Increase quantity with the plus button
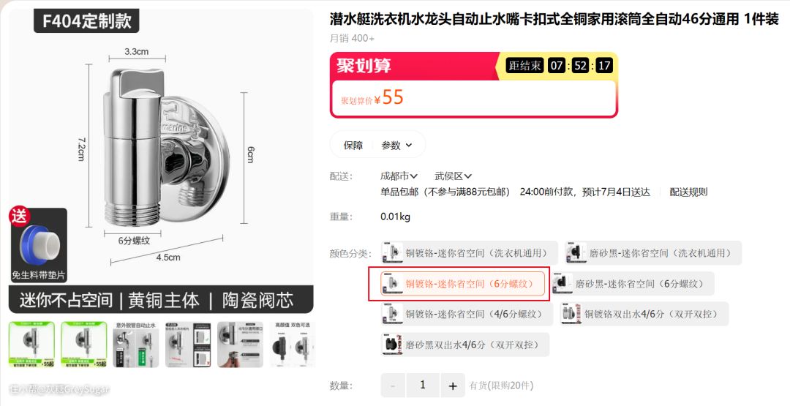Image resolution: width=790 pixels, height=406 pixels. (453, 386)
